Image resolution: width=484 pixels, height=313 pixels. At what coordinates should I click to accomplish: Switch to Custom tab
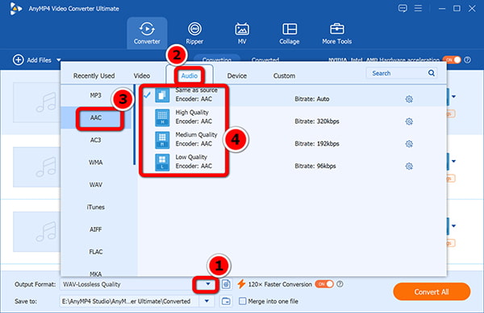click(x=284, y=76)
